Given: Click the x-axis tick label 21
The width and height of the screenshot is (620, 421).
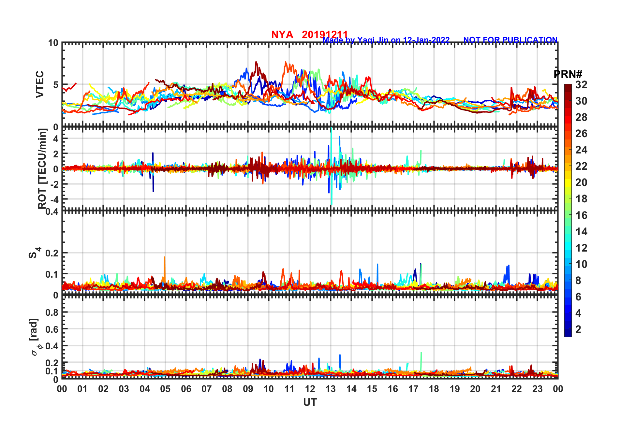Looking at the screenshot, I should pyautogui.click(x=496, y=389).
